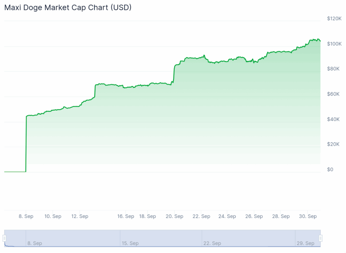Screen dimensions: 346x253
Task: Click the '8. Sep' label in bottom navigator
Action: (35, 243)
